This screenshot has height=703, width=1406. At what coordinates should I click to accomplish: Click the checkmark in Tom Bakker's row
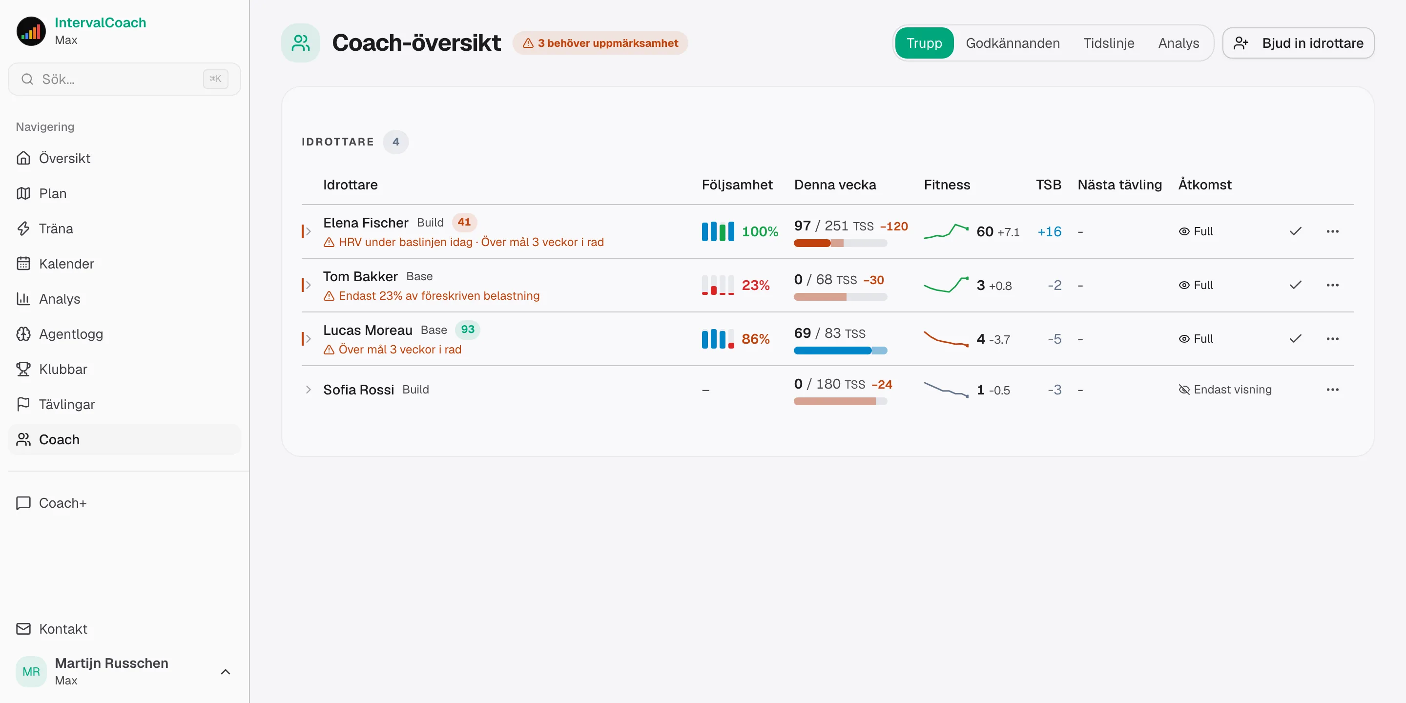[x=1295, y=285]
